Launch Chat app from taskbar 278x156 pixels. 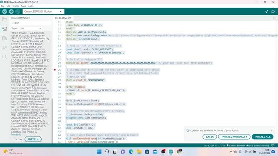(x=123, y=152)
